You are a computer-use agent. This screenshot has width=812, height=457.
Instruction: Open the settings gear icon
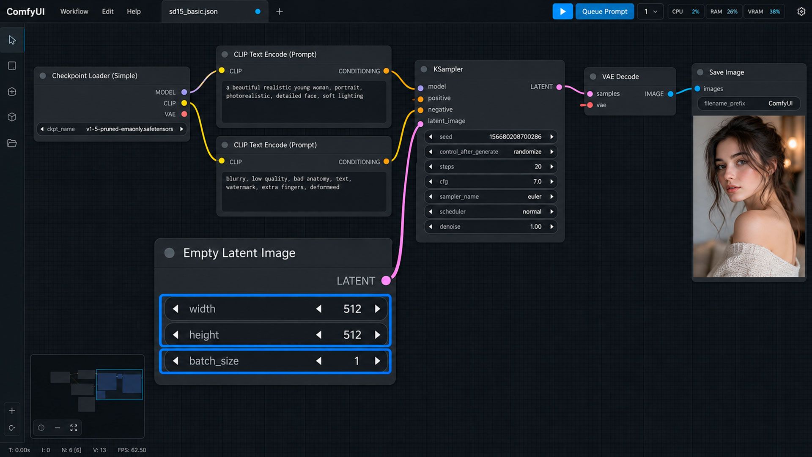tap(801, 11)
